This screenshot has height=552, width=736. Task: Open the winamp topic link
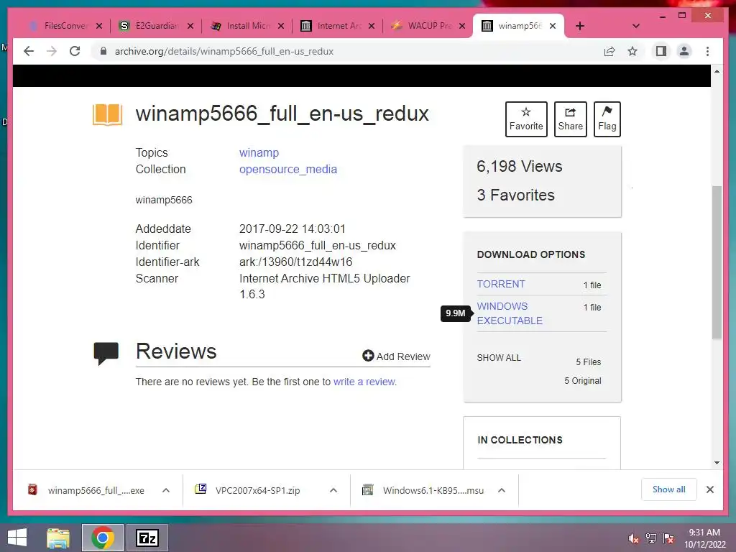tap(259, 152)
